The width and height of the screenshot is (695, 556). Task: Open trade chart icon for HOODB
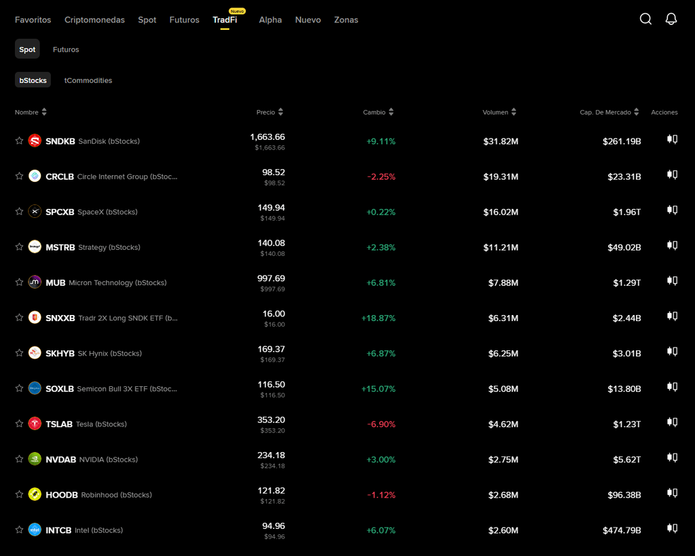point(673,493)
